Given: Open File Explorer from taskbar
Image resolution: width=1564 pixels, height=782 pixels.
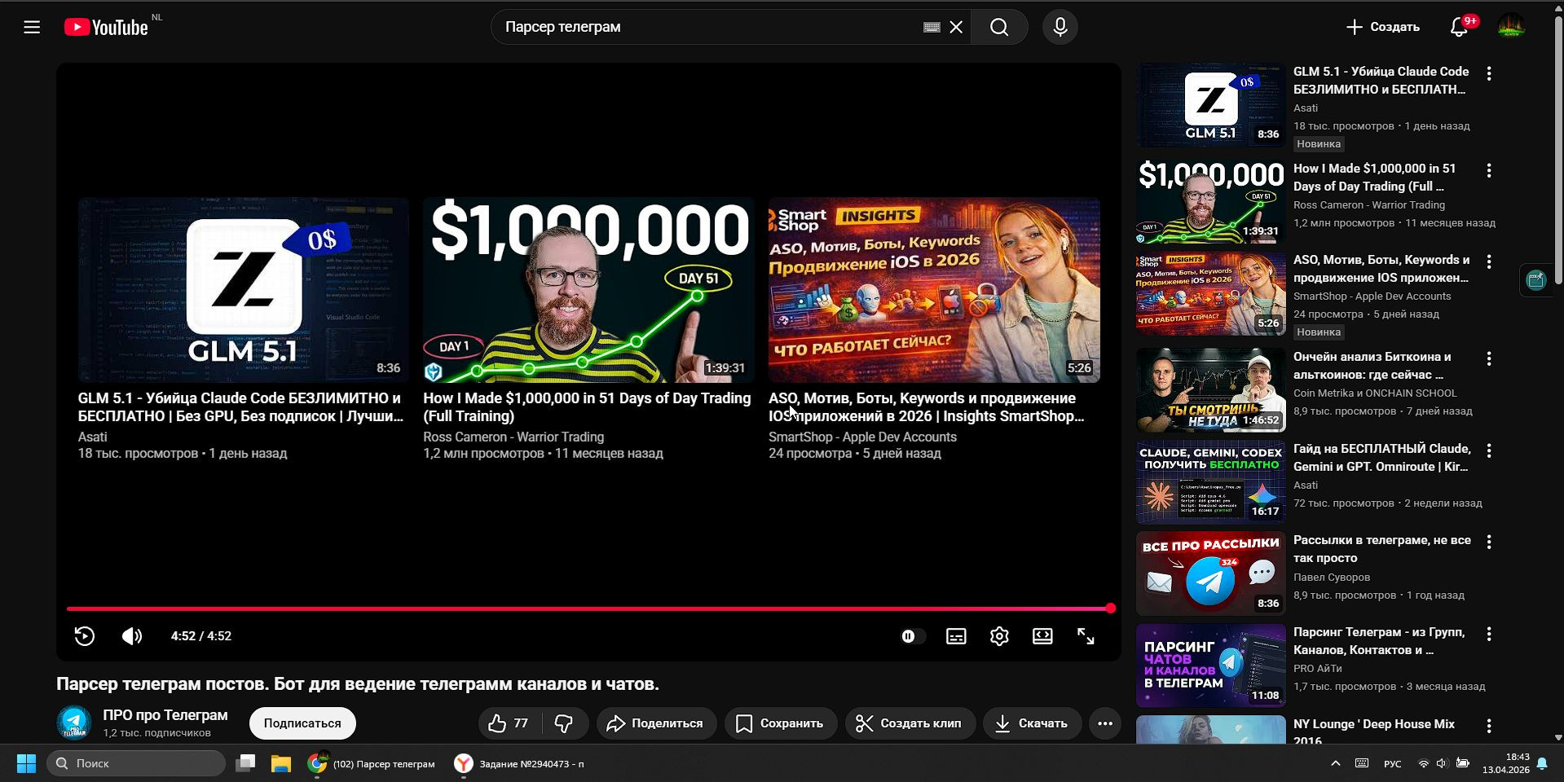Looking at the screenshot, I should [x=281, y=763].
